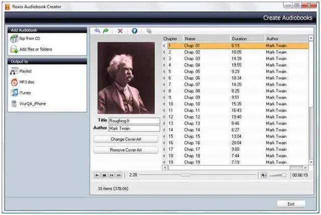Select WurQA_iPhone device output
The width and height of the screenshot is (321, 215).
pyautogui.click(x=32, y=104)
